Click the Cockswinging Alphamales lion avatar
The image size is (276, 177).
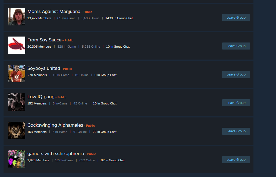17,130
